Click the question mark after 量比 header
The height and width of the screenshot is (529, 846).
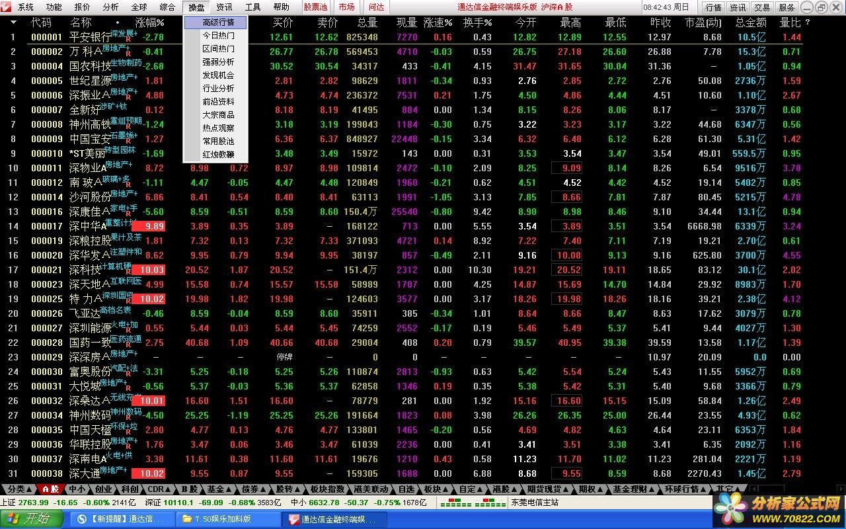pos(808,22)
